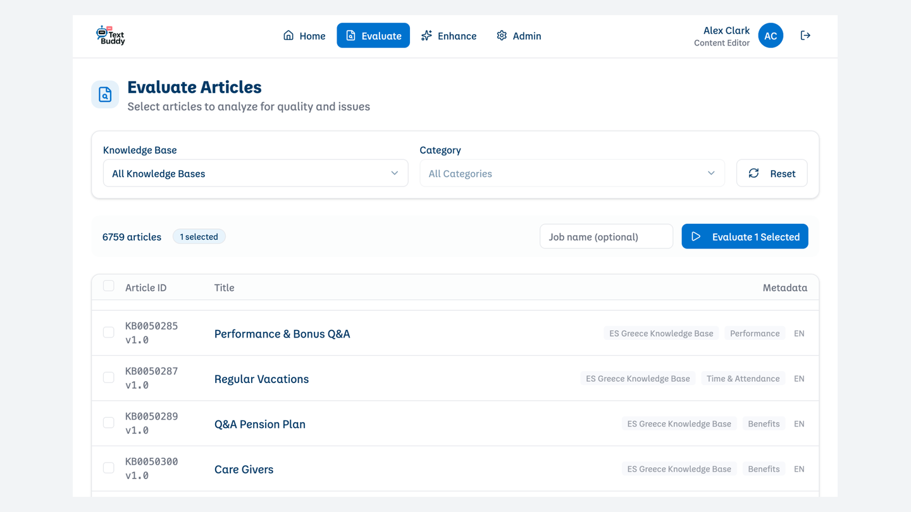
Task: Click the Job name input field
Action: (x=606, y=236)
